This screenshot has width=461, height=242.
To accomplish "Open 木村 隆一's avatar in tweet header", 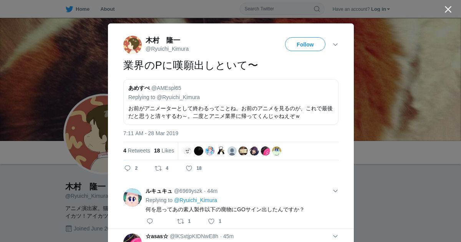I will [x=133, y=45].
